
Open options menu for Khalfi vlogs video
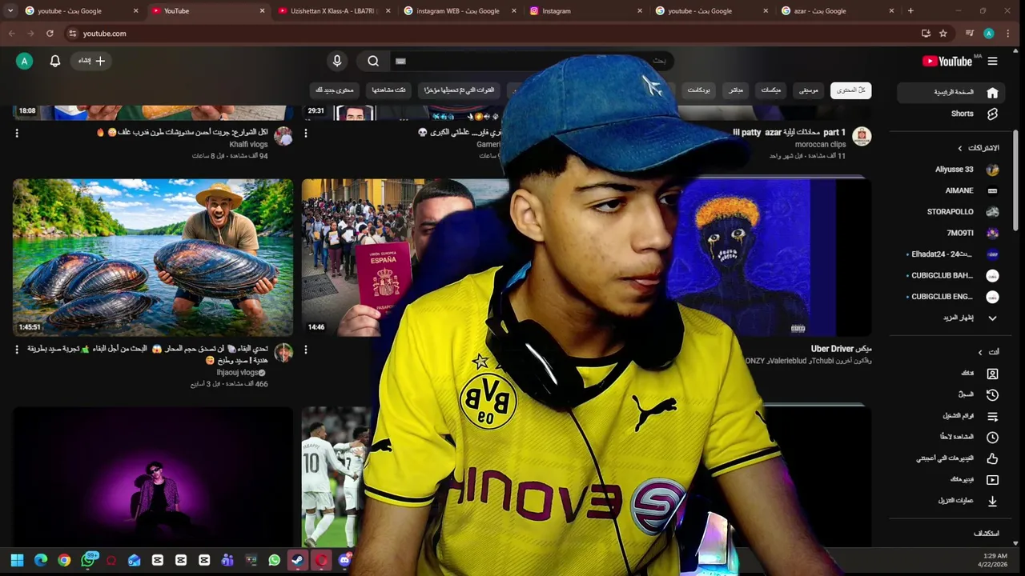[x=17, y=133]
